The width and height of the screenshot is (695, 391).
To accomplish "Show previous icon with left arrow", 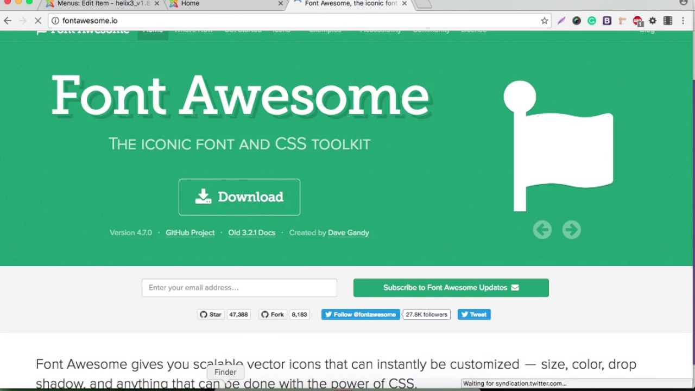I will tap(542, 230).
